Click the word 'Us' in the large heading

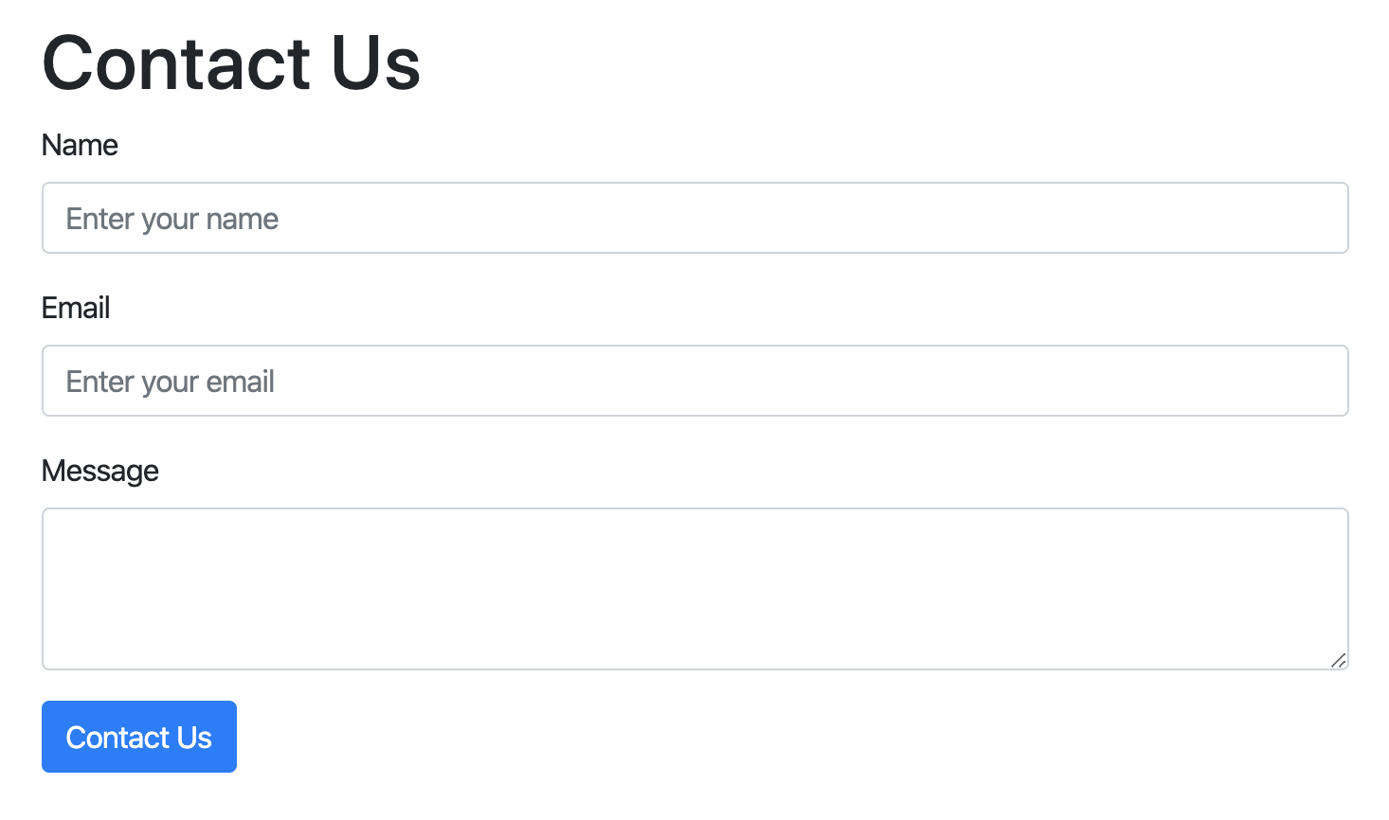point(375,63)
